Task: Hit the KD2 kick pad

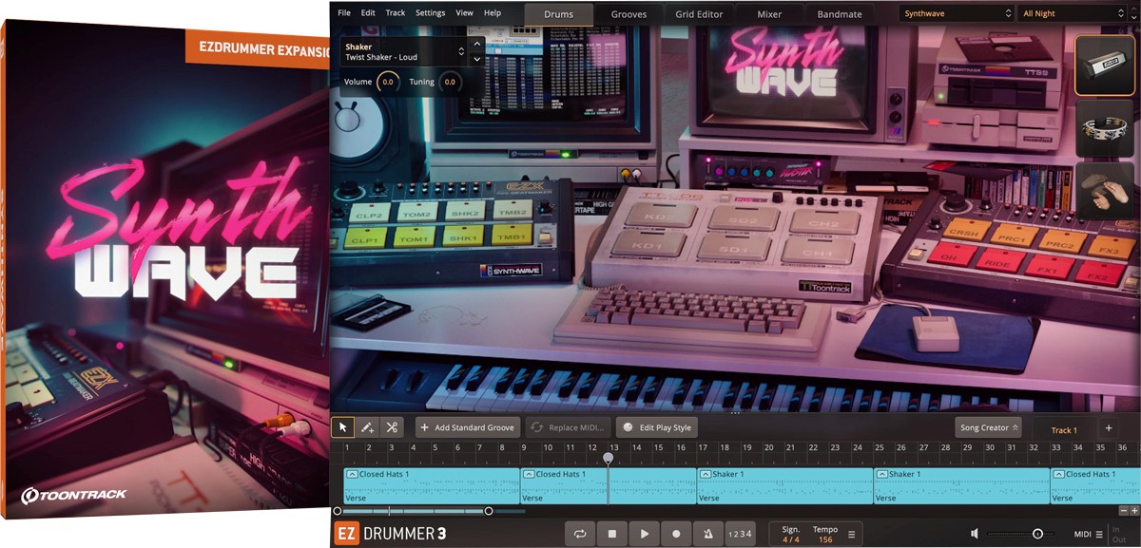Action: (660, 217)
